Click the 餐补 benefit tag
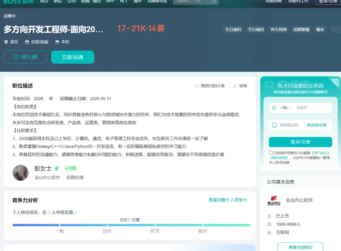 320,30
